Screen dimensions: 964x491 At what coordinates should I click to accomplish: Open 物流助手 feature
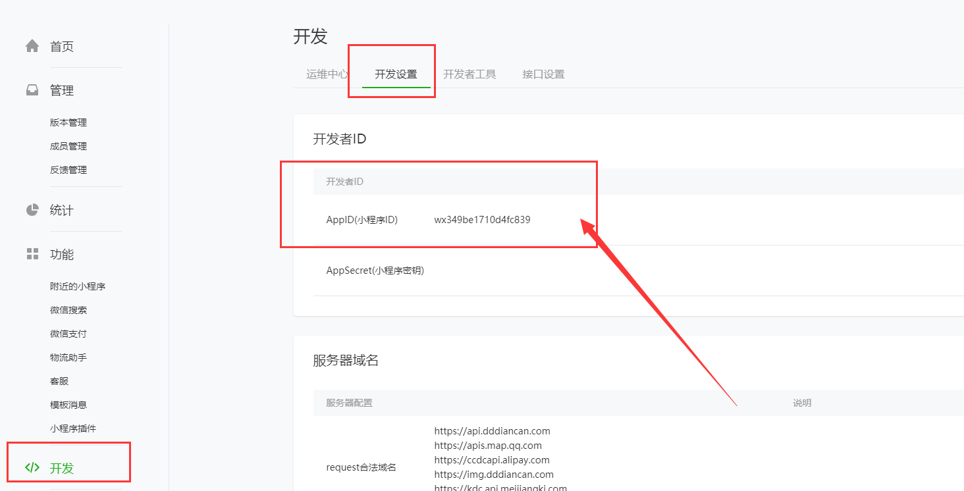(x=68, y=357)
